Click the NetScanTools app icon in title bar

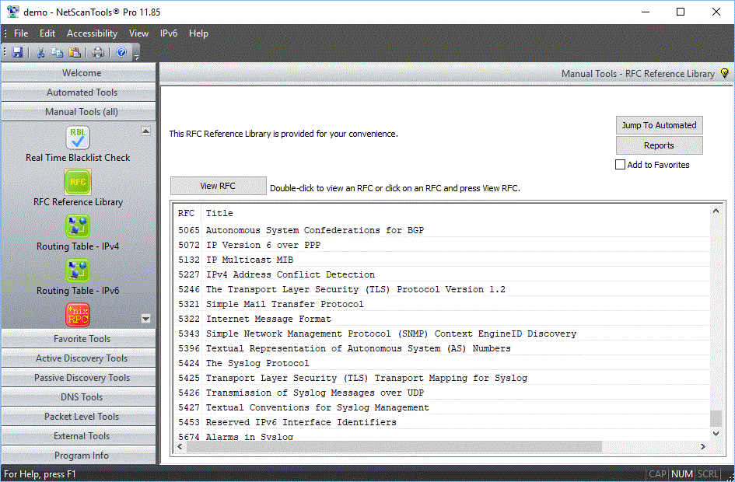point(12,12)
